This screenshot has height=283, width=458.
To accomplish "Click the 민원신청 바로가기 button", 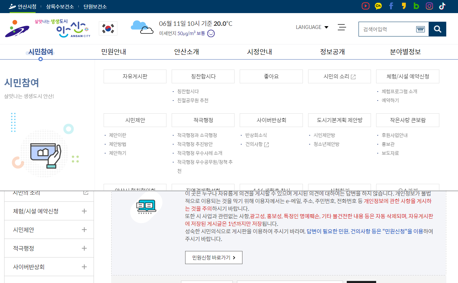I will [x=213, y=258].
